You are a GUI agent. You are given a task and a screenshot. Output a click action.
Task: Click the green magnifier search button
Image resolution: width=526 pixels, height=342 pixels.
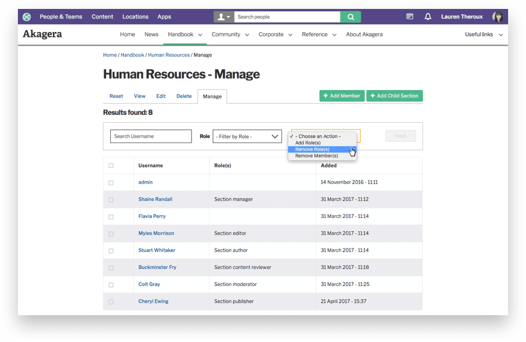[351, 17]
